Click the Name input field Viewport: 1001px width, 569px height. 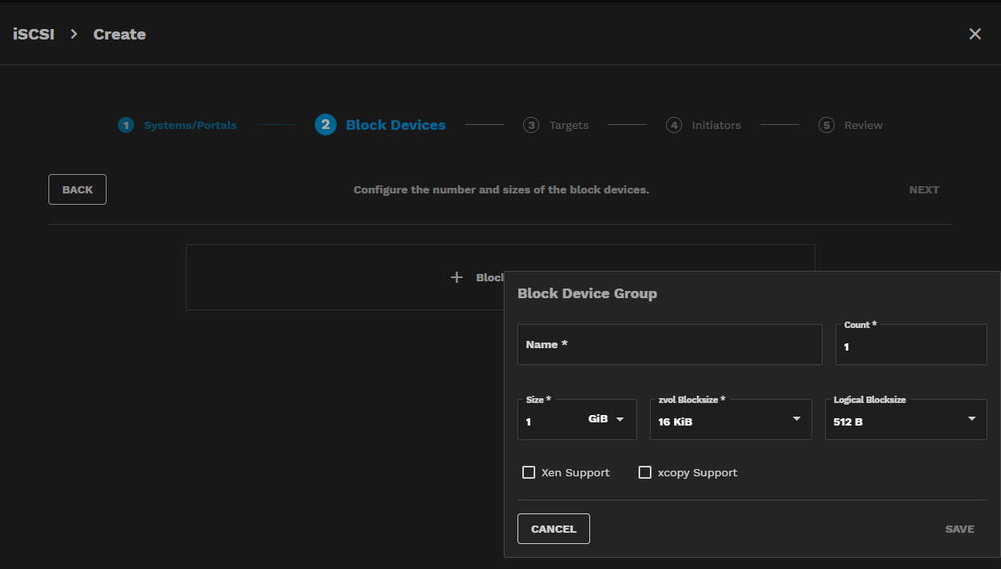click(669, 345)
